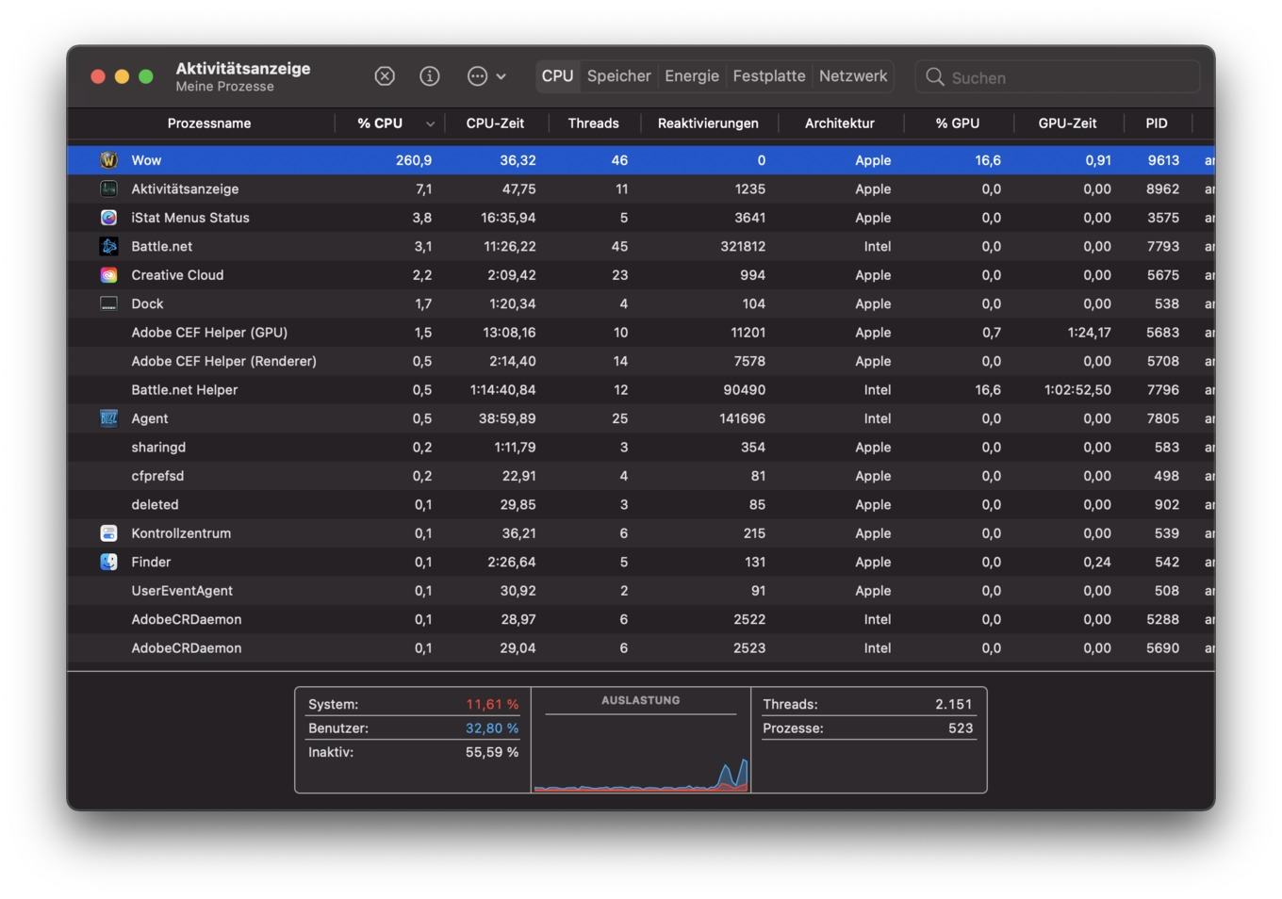Image resolution: width=1282 pixels, height=899 pixels.
Task: Sort by the CPU-Zeit column header
Action: pos(495,123)
